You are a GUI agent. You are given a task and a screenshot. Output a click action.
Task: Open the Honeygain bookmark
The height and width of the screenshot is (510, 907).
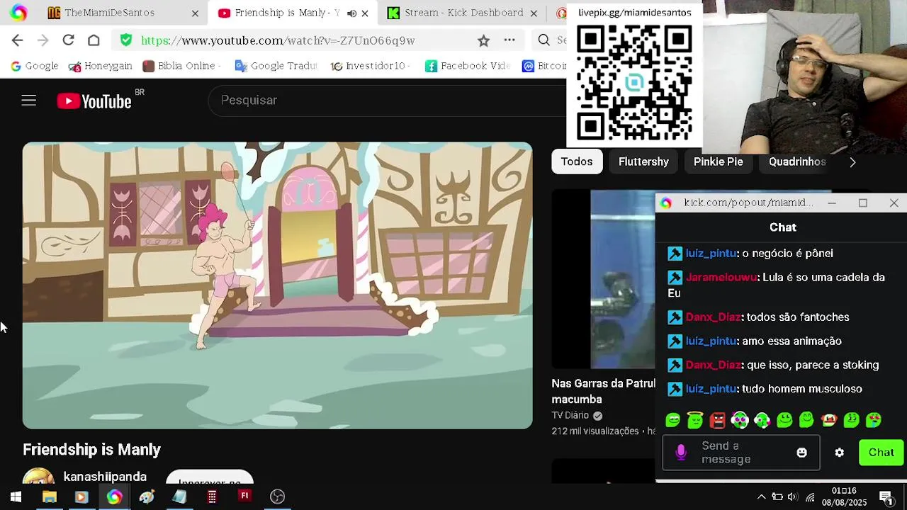coord(100,66)
